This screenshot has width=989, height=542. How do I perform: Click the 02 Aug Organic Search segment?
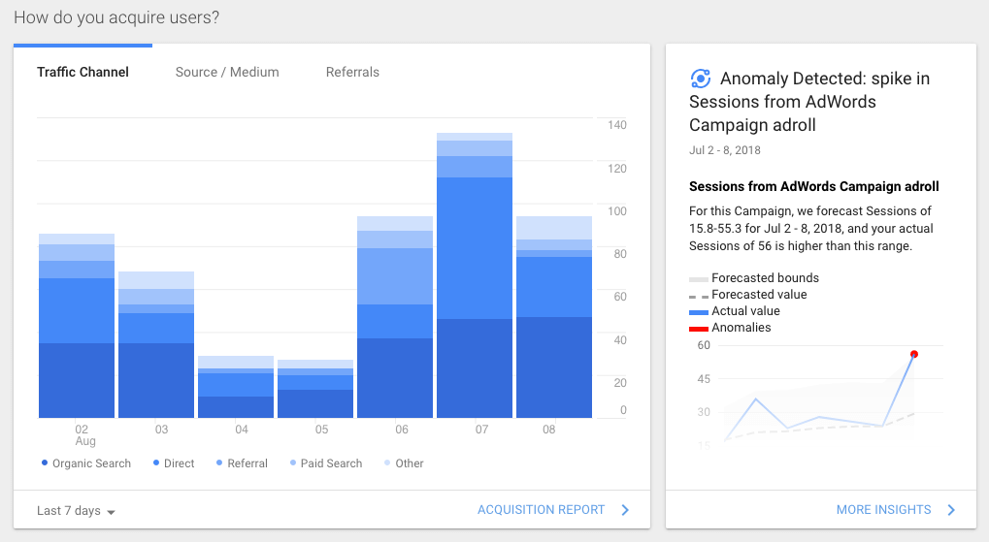(x=77, y=381)
